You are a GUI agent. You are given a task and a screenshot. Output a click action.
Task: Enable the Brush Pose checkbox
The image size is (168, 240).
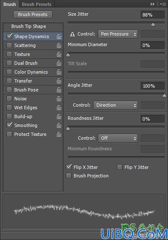coord(9,90)
